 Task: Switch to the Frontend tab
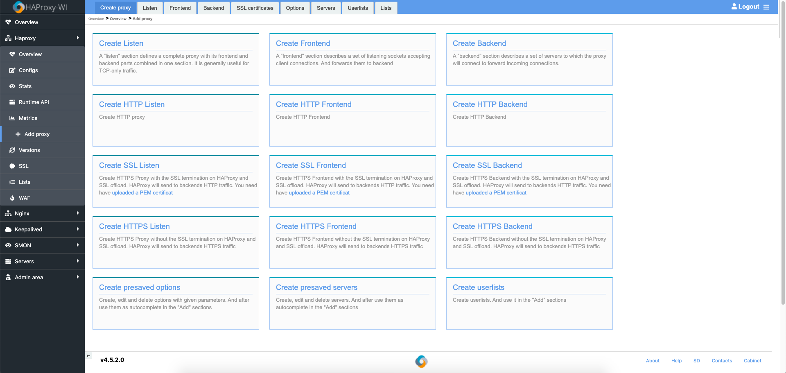[x=180, y=8]
